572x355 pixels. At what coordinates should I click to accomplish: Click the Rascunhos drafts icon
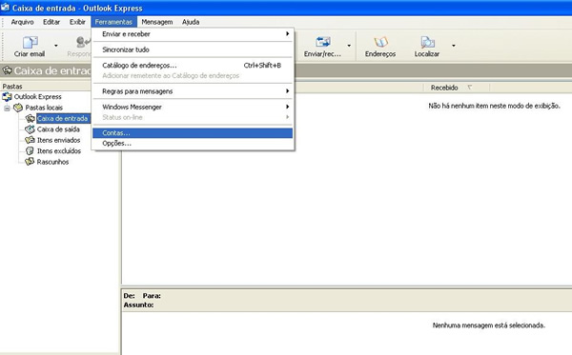pyautogui.click(x=30, y=162)
